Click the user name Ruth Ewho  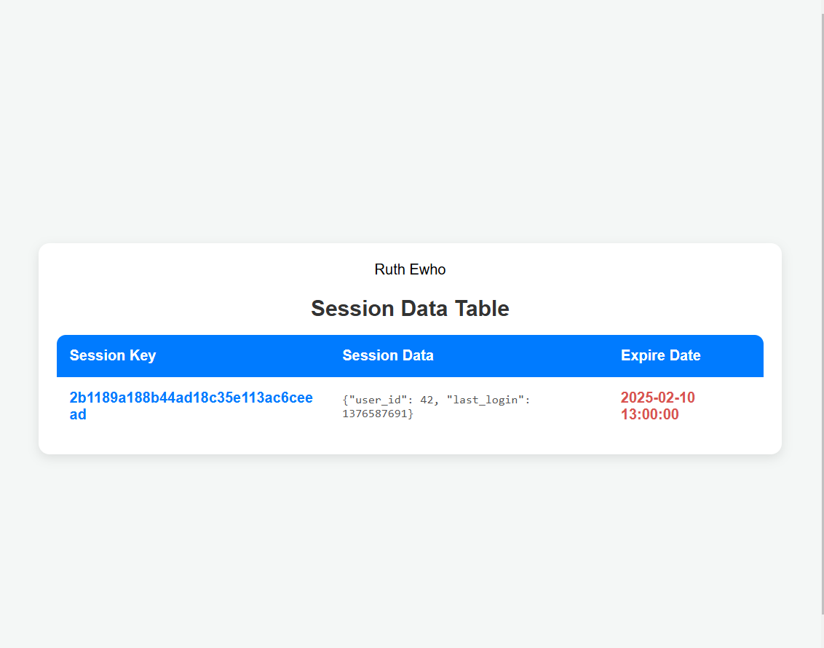pyautogui.click(x=410, y=269)
